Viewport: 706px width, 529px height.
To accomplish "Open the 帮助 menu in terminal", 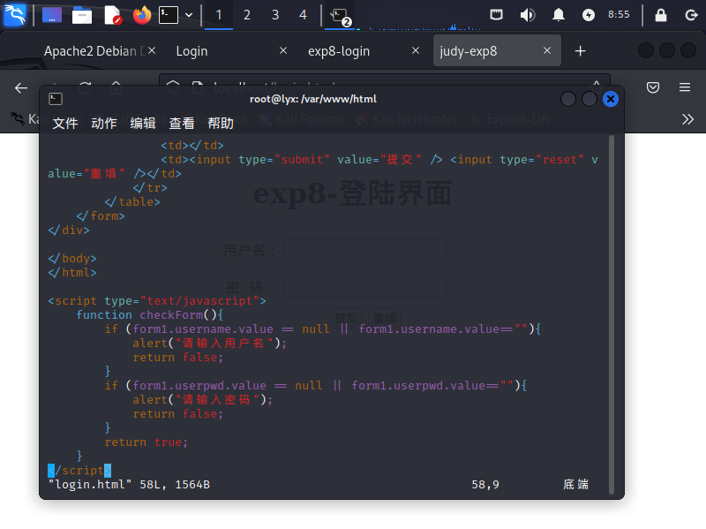I will 221,123.
